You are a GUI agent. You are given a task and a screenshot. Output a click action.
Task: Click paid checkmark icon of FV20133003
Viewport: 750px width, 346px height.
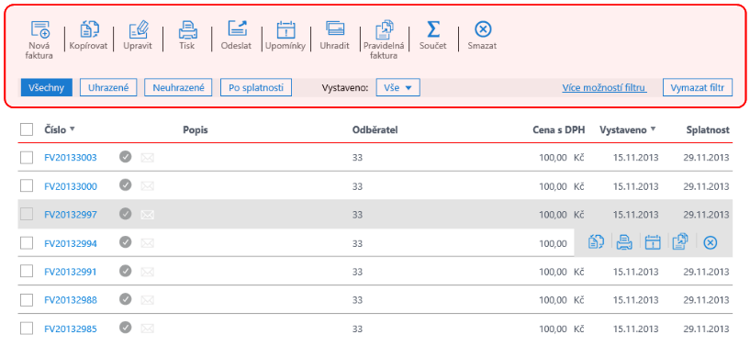click(126, 157)
